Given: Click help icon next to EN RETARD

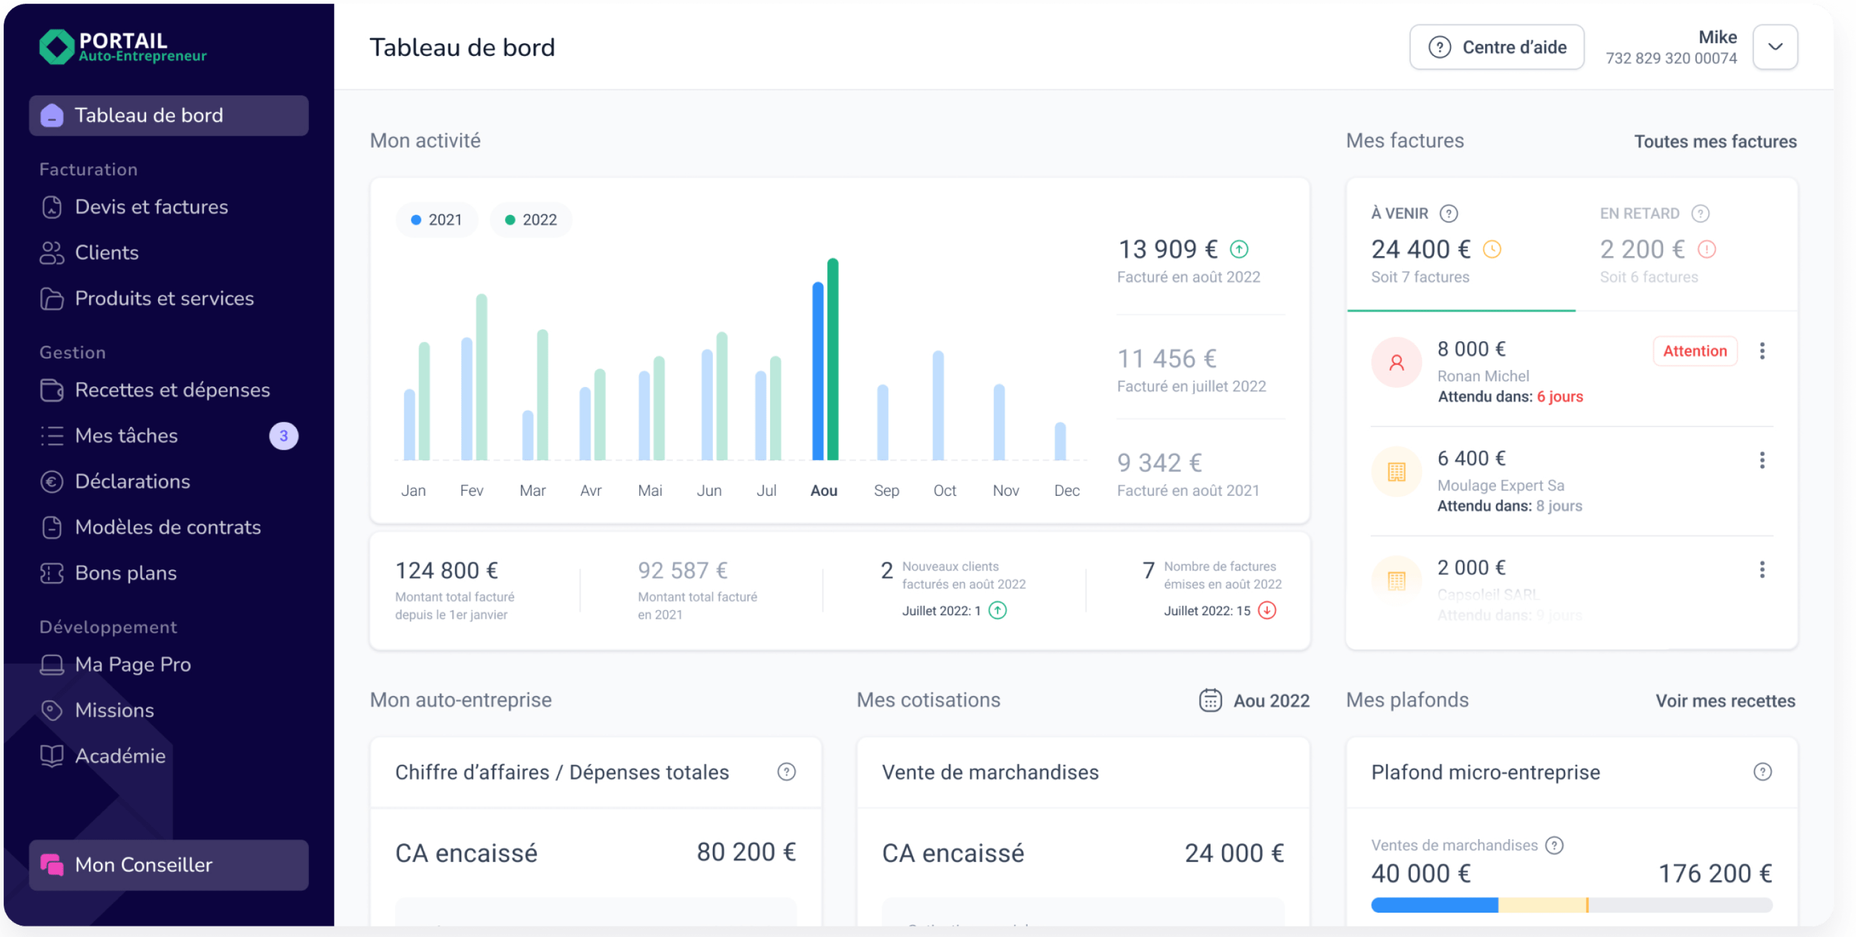Looking at the screenshot, I should [x=1700, y=214].
